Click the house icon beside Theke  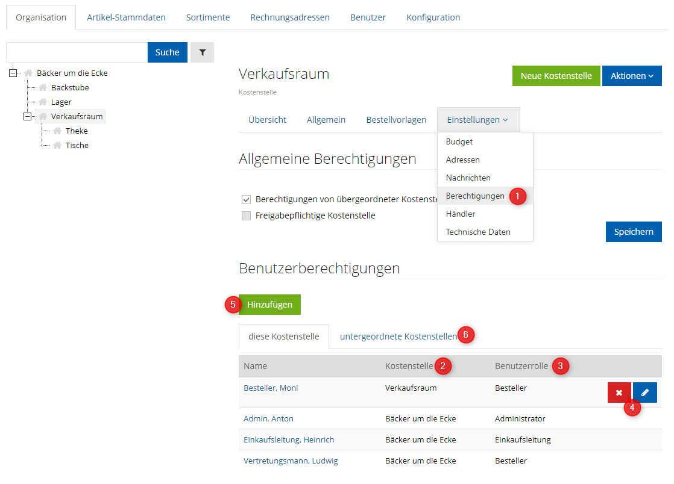click(57, 131)
